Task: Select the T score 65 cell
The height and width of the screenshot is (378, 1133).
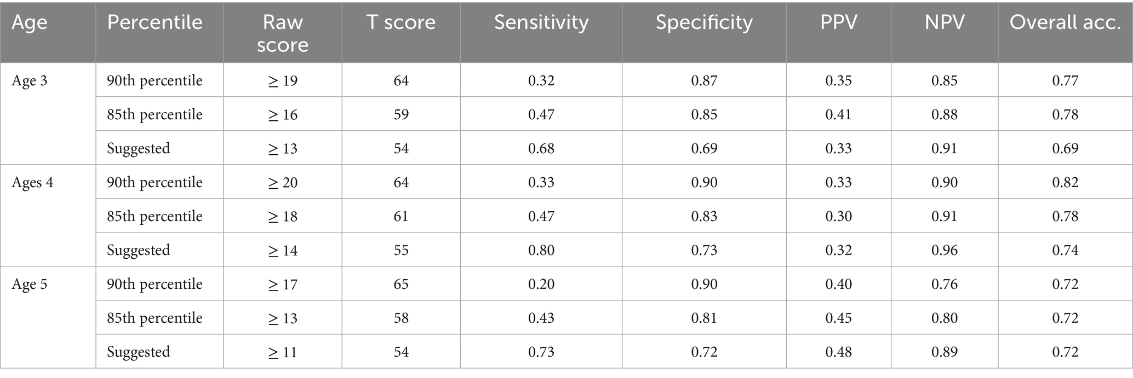Action: tap(400, 284)
